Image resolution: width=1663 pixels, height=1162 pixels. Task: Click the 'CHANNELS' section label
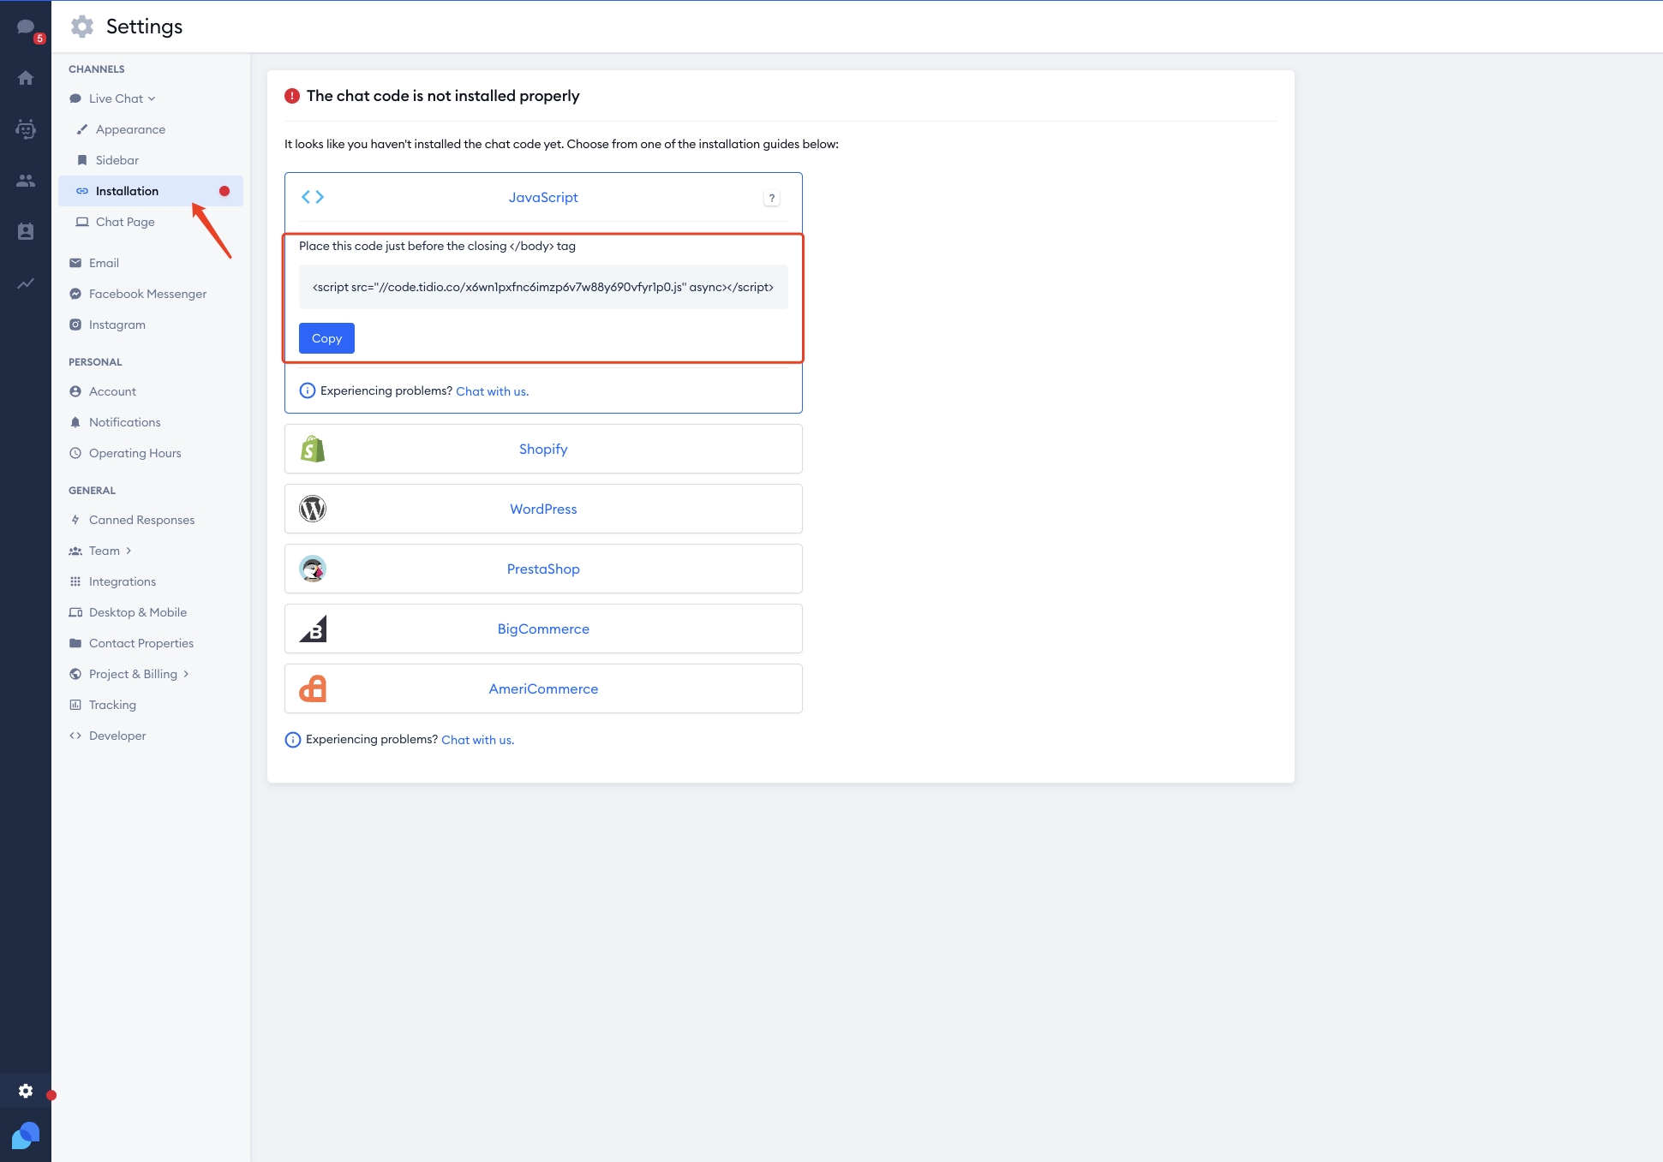click(x=97, y=69)
